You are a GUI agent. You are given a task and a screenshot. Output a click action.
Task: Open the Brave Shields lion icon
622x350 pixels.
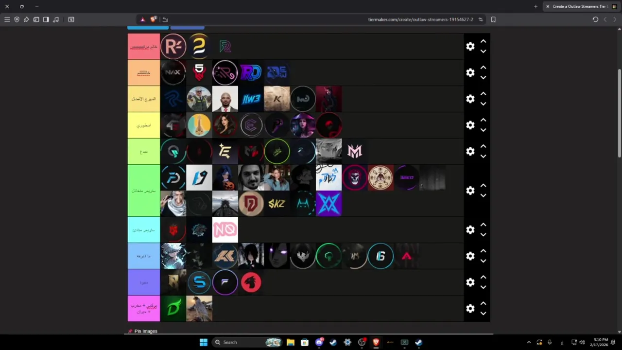point(154,19)
